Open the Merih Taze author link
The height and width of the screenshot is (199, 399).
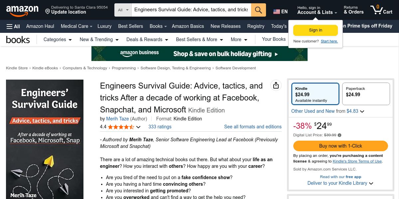(117, 119)
